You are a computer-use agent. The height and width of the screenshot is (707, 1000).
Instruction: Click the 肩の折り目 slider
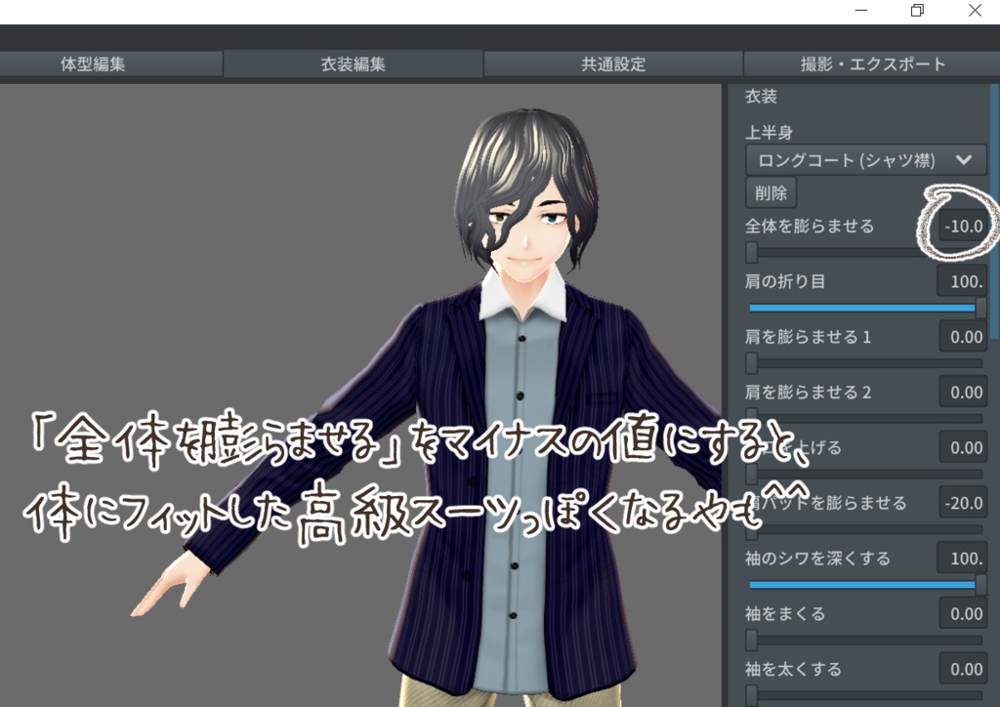(x=862, y=308)
